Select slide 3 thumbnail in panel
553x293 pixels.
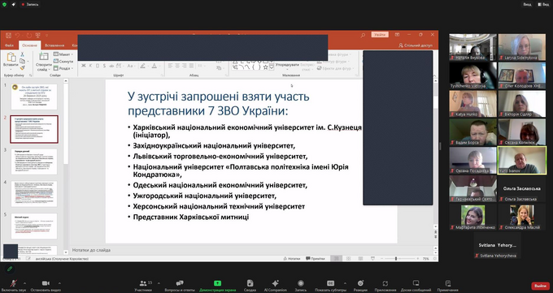pyautogui.click(x=34, y=162)
